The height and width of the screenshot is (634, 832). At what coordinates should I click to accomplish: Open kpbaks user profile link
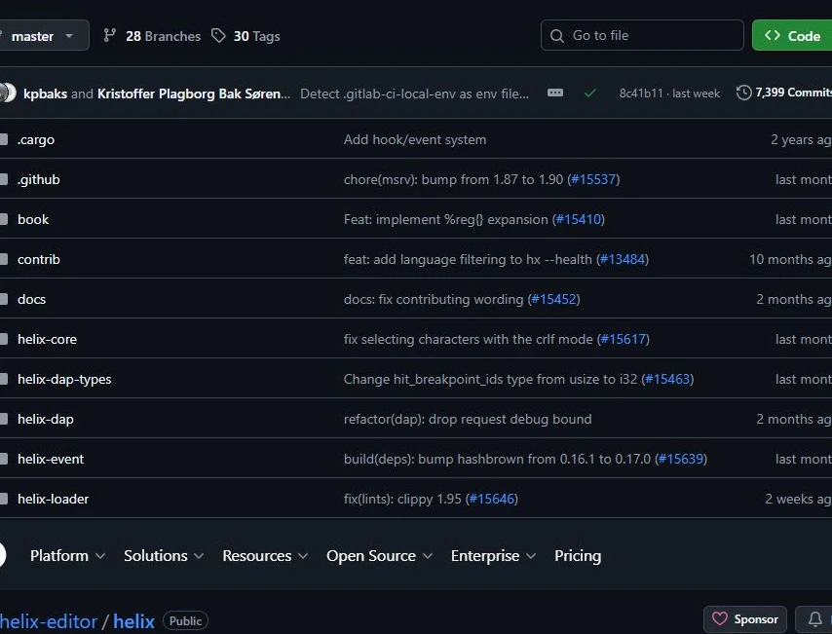[x=45, y=93]
